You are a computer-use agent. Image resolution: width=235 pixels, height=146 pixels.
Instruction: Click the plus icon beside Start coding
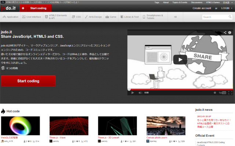(23, 8)
